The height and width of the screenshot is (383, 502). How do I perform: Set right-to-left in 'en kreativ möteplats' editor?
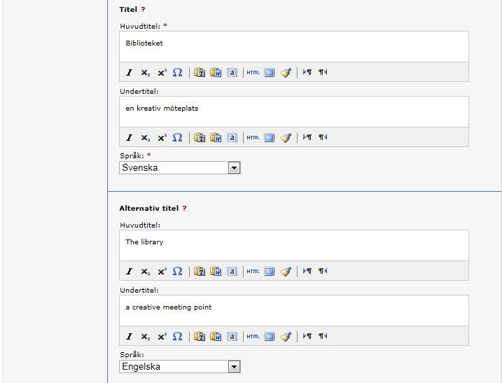323,137
